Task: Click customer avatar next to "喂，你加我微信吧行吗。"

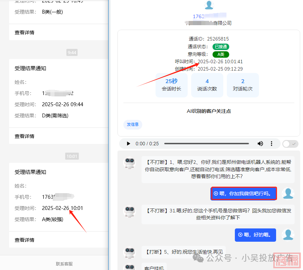Action: point(288,194)
